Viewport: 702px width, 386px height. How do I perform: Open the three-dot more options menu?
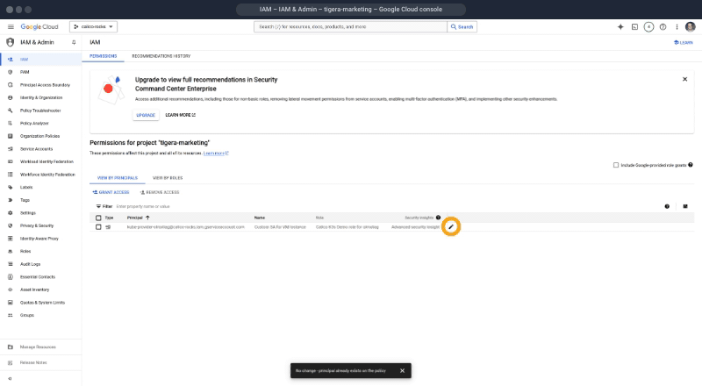tap(677, 27)
